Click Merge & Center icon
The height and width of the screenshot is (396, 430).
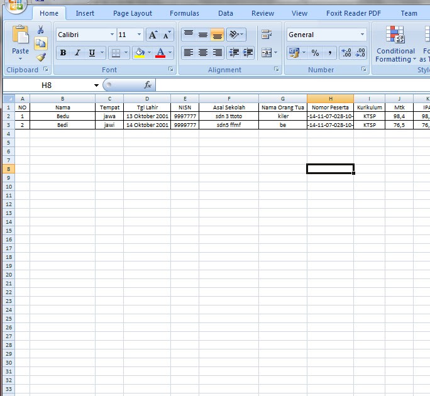[x=266, y=53]
